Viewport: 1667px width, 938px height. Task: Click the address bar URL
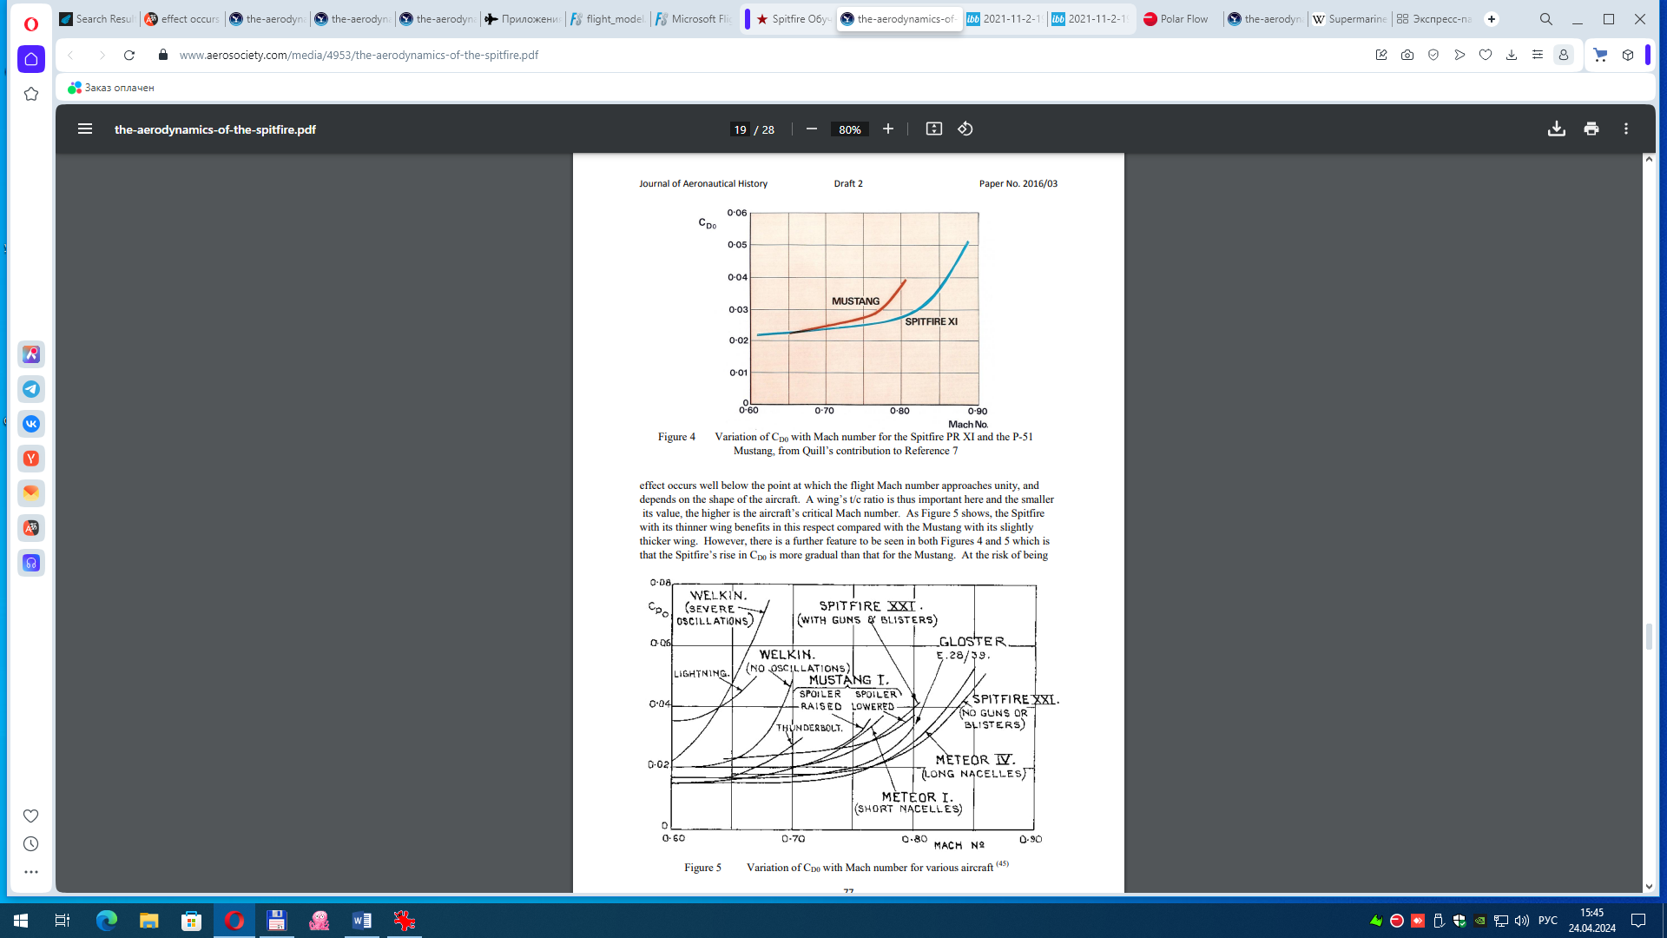click(359, 55)
